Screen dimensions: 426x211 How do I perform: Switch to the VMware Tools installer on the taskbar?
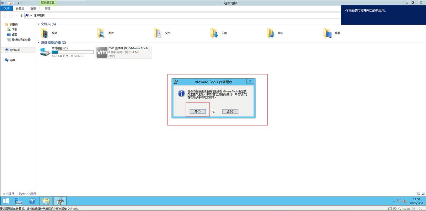coord(60,201)
